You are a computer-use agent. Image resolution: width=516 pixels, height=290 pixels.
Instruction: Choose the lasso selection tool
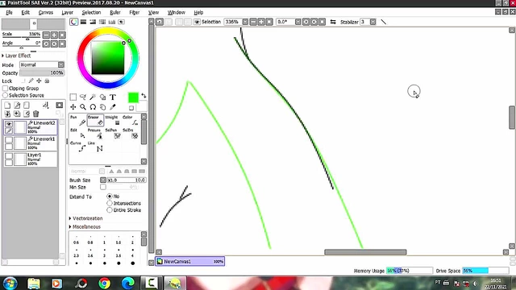(83, 97)
